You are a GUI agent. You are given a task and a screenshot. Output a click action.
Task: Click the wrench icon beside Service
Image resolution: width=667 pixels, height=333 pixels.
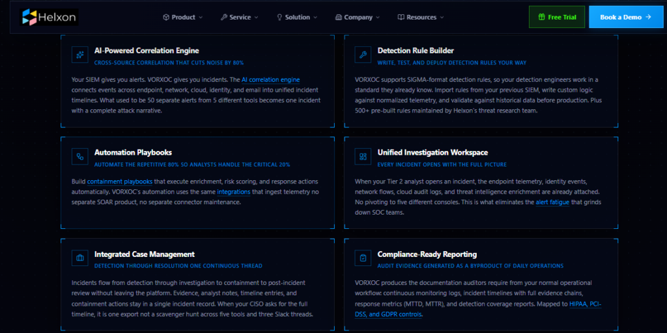tap(224, 18)
